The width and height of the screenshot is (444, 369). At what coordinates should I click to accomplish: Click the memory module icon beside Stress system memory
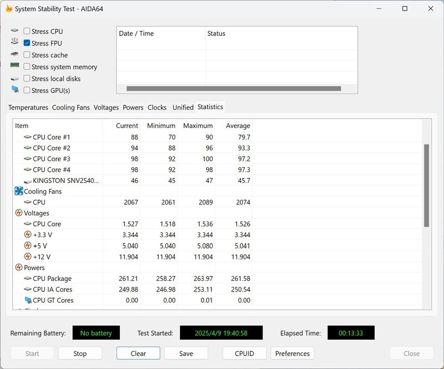point(16,66)
